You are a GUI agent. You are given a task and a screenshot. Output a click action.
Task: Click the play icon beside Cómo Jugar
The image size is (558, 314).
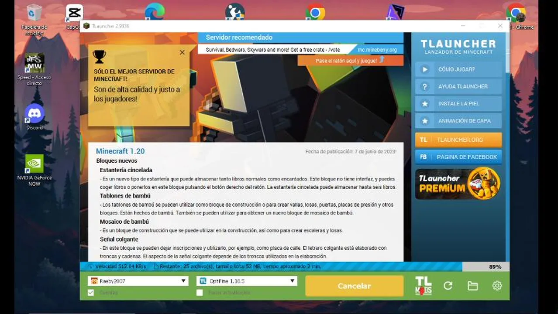tap(424, 69)
